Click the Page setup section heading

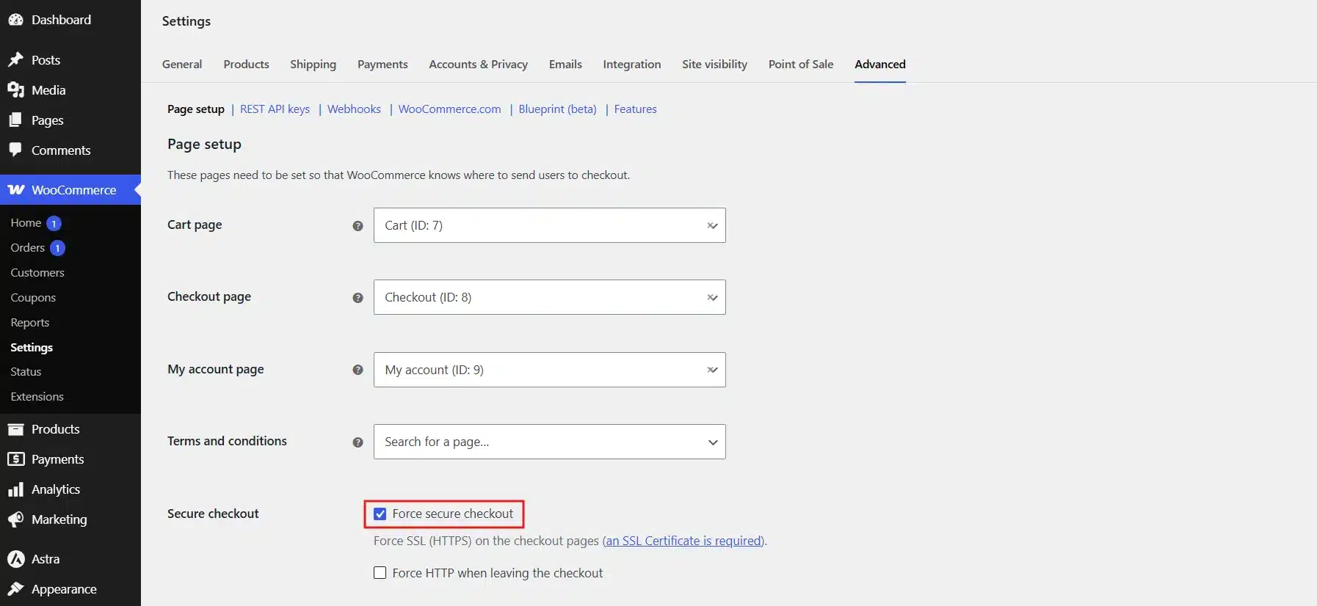click(204, 145)
